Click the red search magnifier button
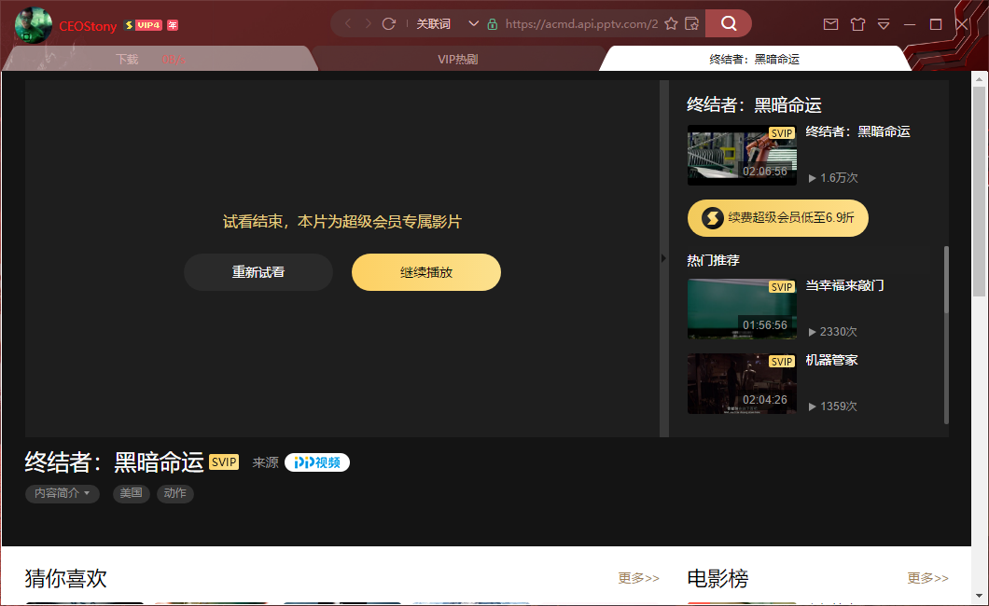 [x=729, y=23]
